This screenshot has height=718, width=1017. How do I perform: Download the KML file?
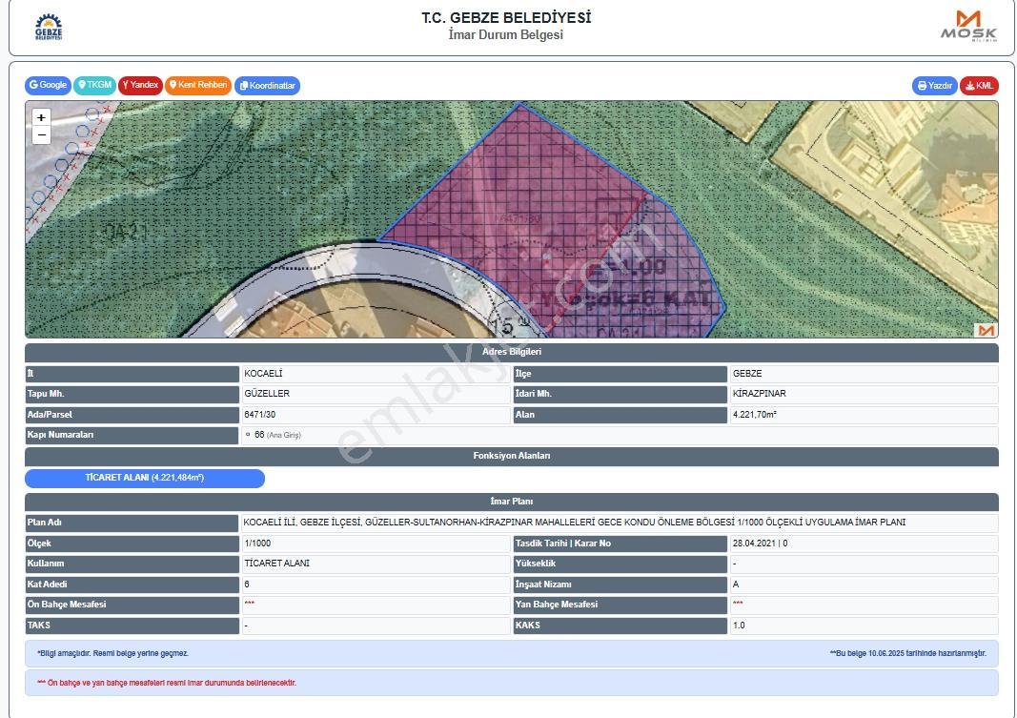(980, 86)
